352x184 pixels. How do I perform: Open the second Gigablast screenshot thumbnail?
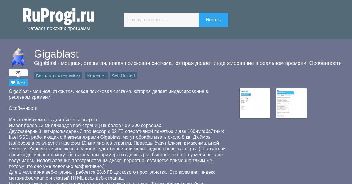point(291,103)
